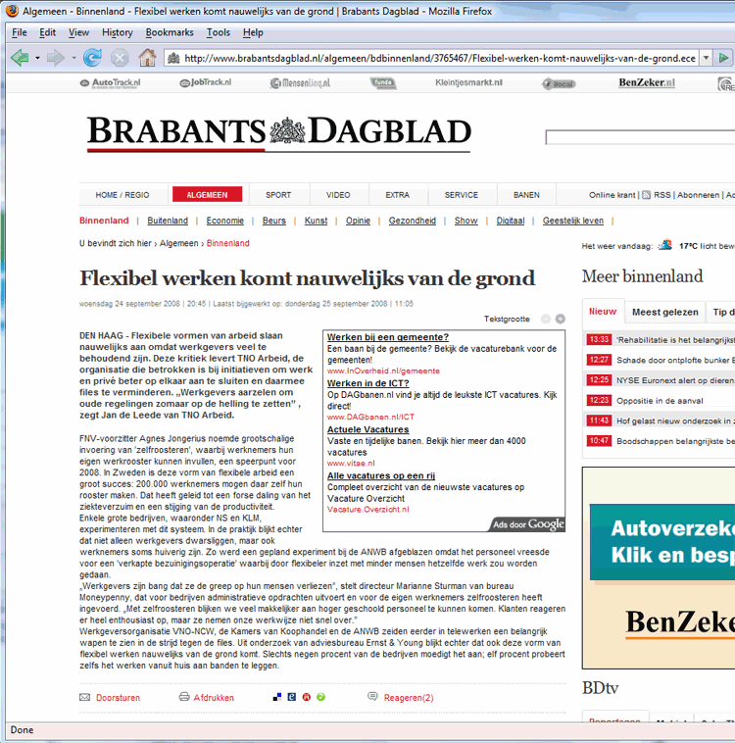
Task: Click the Werken in de ICT? ad link
Action: click(367, 383)
